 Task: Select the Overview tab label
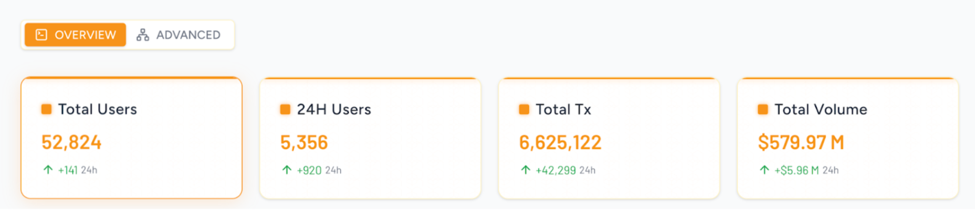(85, 35)
